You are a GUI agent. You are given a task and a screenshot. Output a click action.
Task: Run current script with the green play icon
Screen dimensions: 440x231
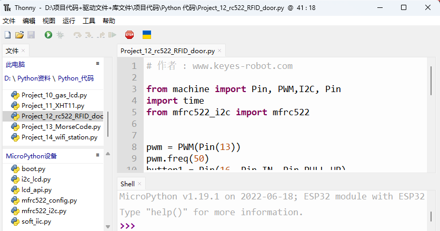[x=48, y=35]
